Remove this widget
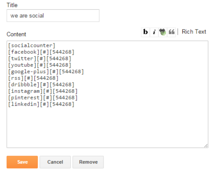This screenshot has height=171, width=215. click(88, 162)
